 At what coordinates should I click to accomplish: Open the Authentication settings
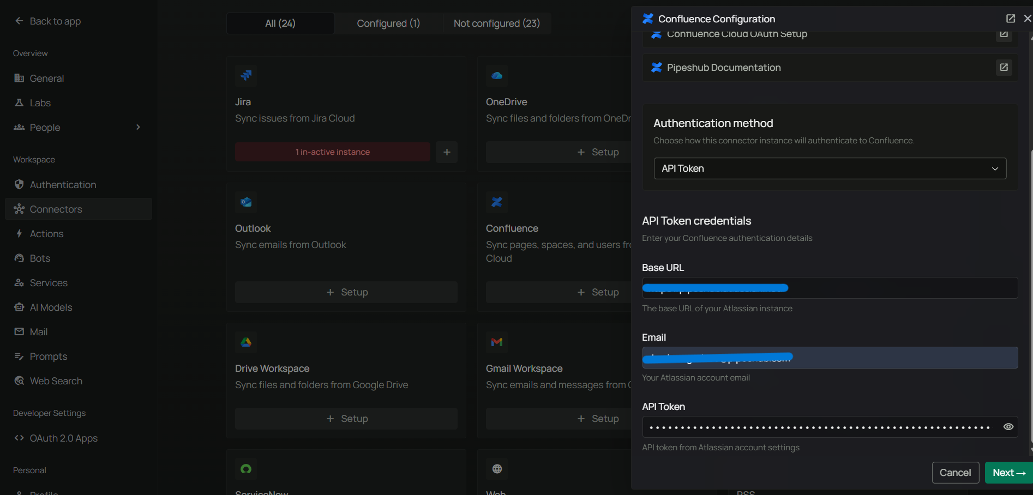click(x=79, y=185)
